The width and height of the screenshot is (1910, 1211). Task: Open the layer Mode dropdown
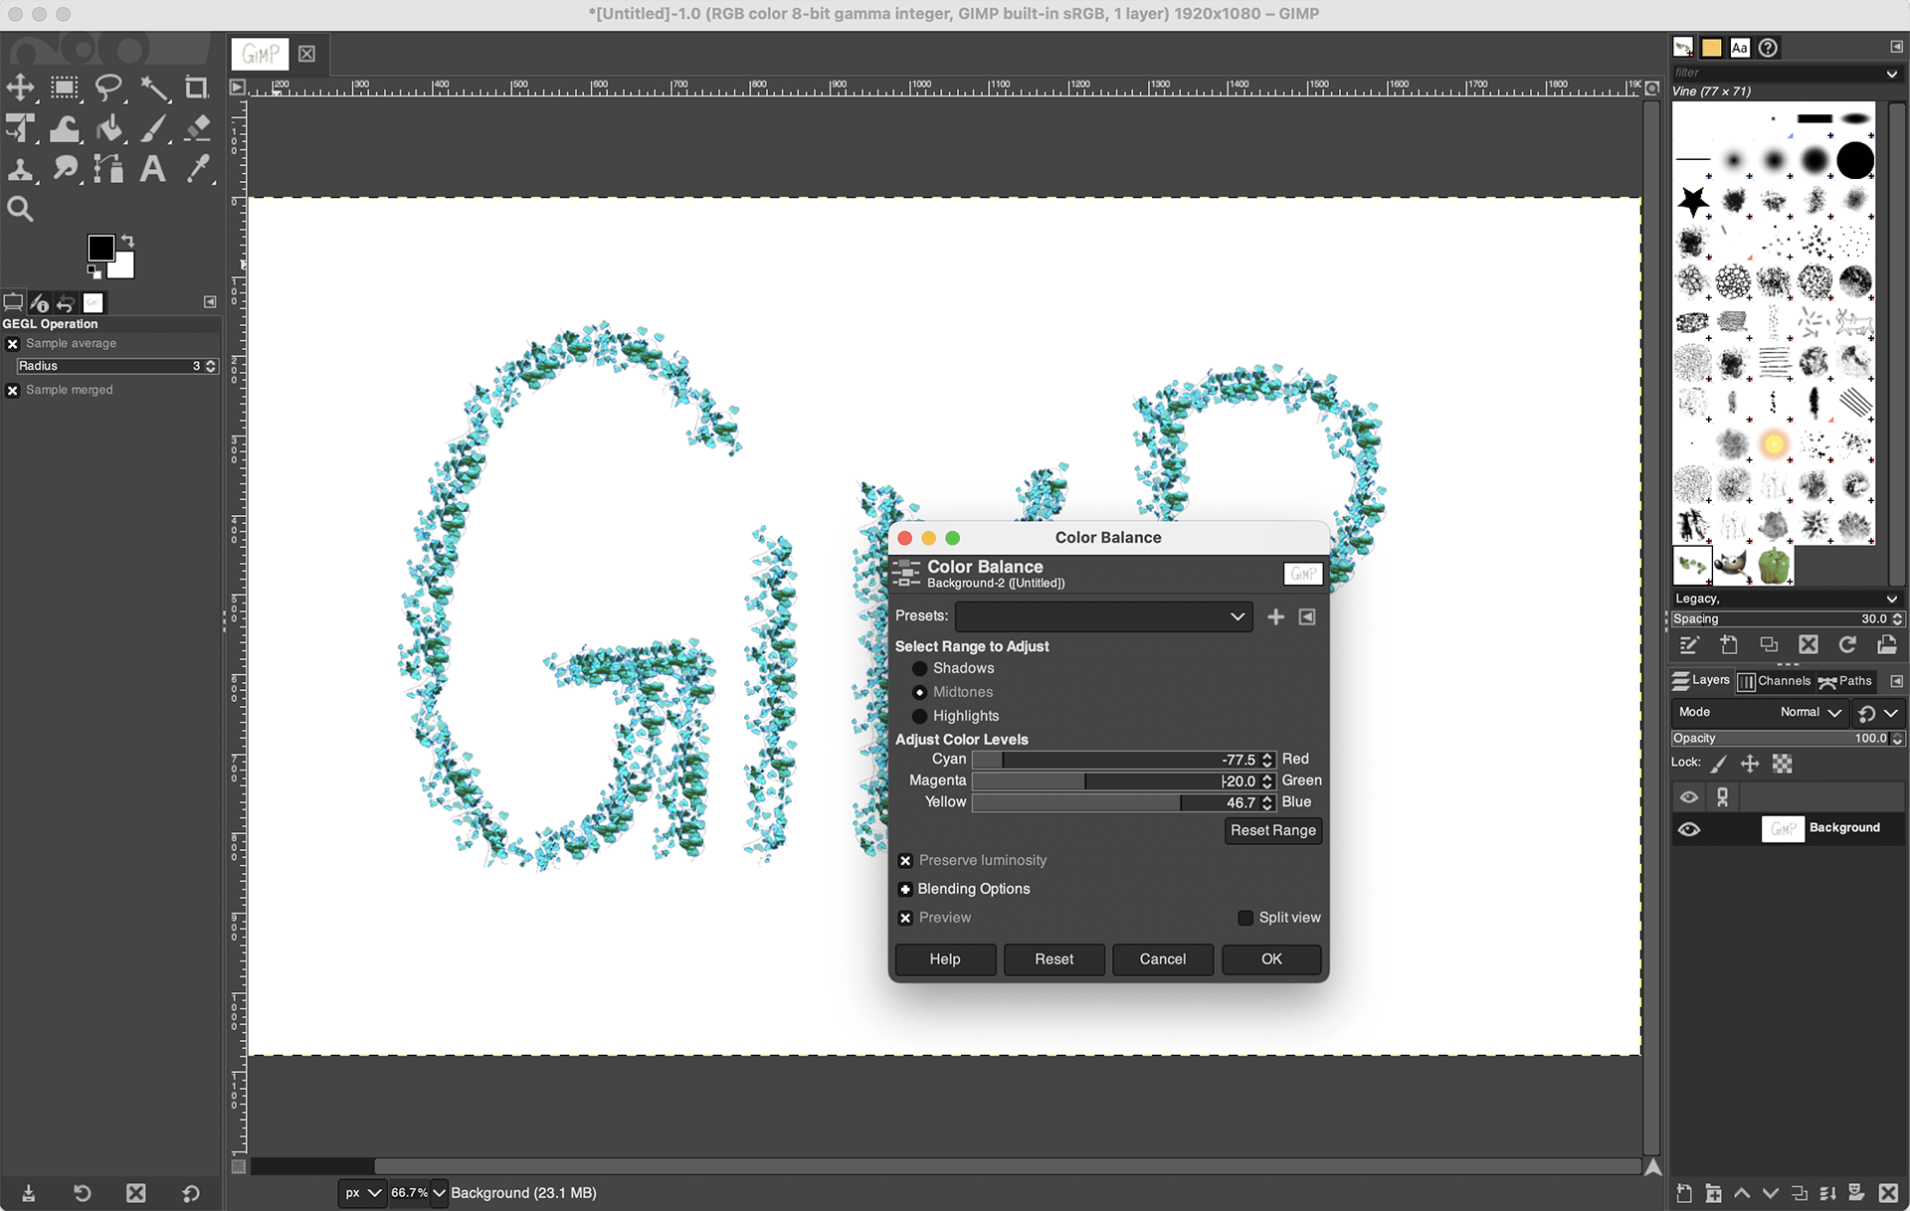[x=1807, y=712]
